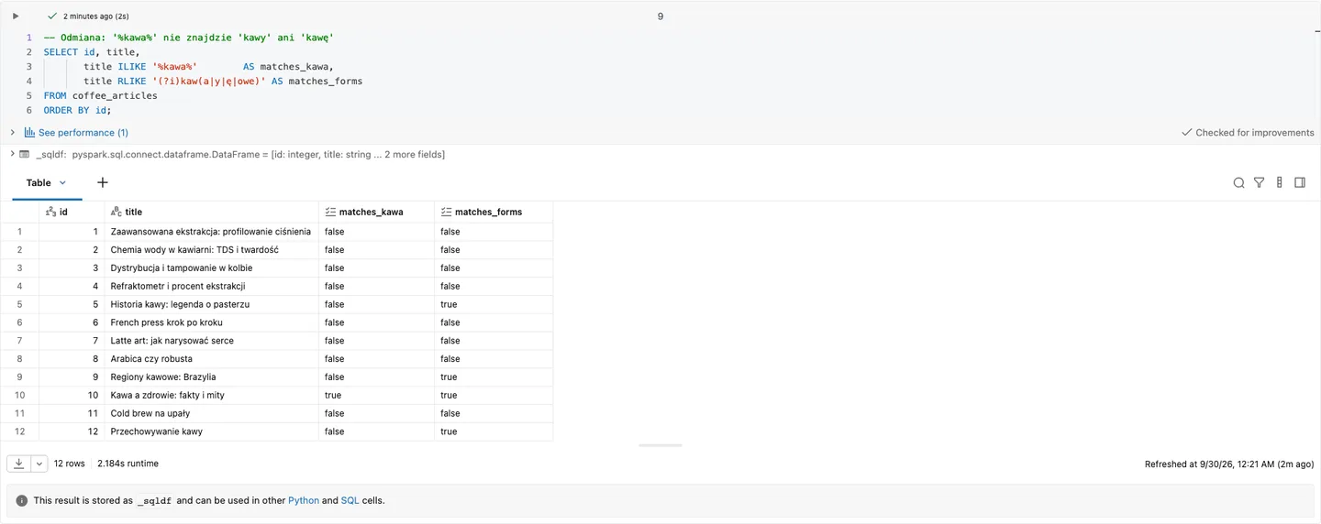Click the horizontal resize handle below the table
This screenshot has width=1321, height=524.
click(x=660, y=445)
